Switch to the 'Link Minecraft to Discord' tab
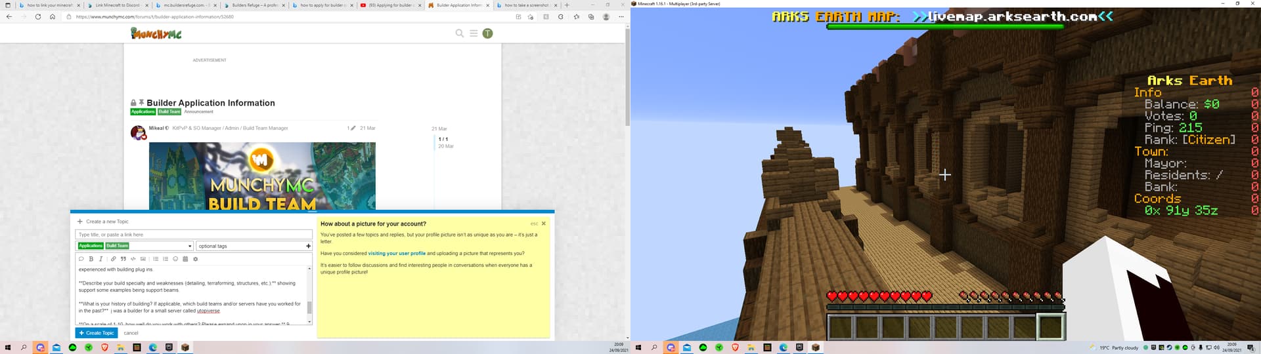Screen dimensions: 1261x354 click(x=118, y=5)
